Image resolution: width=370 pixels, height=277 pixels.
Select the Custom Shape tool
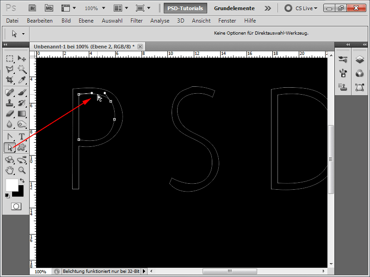tap(22, 147)
